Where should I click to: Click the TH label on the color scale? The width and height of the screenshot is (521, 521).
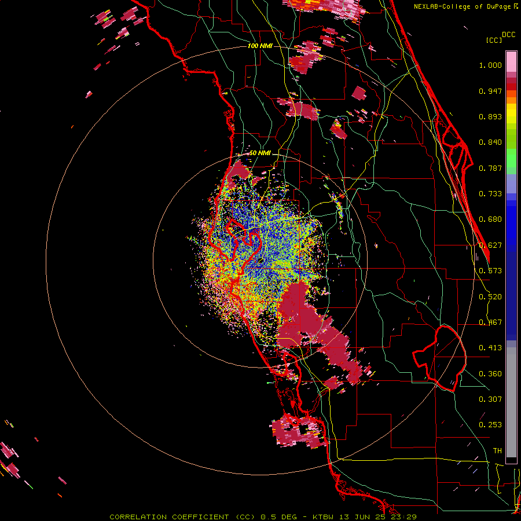[x=497, y=451]
